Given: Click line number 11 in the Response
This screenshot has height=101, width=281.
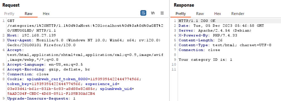Looking at the screenshot, I should [174, 69].
